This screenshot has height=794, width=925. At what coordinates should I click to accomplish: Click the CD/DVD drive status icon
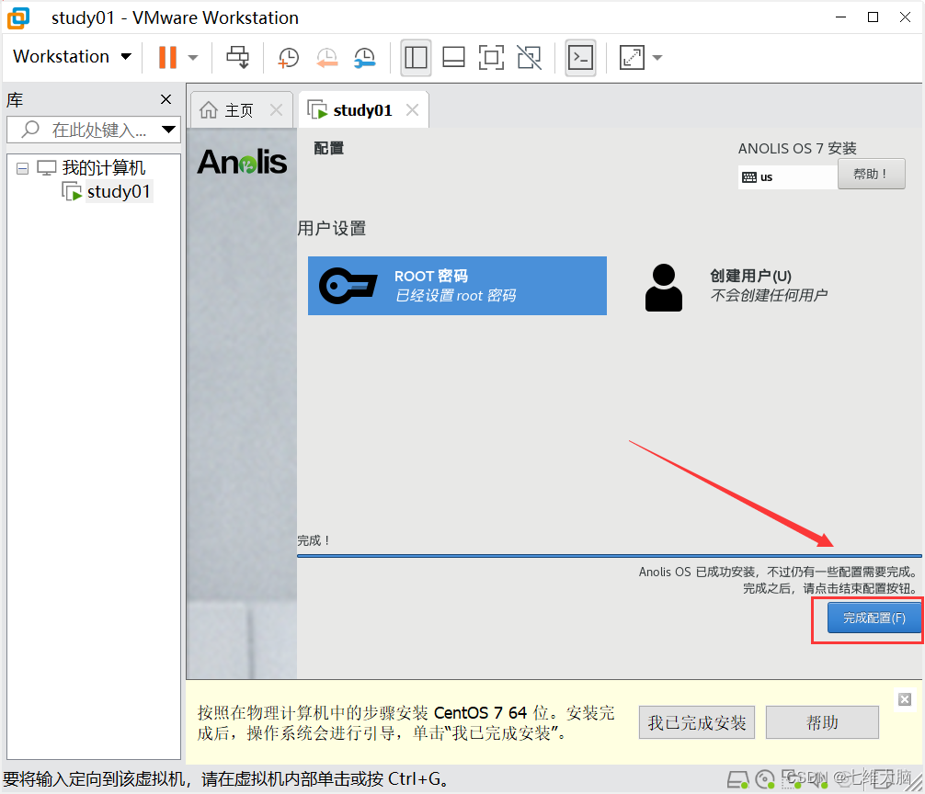click(765, 780)
